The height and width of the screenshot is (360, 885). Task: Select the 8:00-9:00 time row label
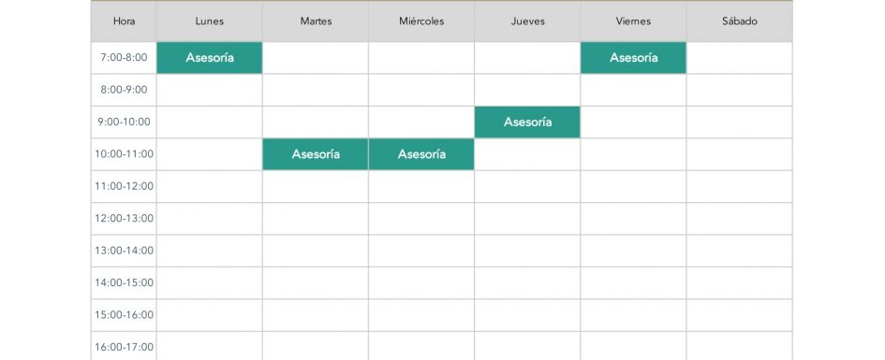124,90
